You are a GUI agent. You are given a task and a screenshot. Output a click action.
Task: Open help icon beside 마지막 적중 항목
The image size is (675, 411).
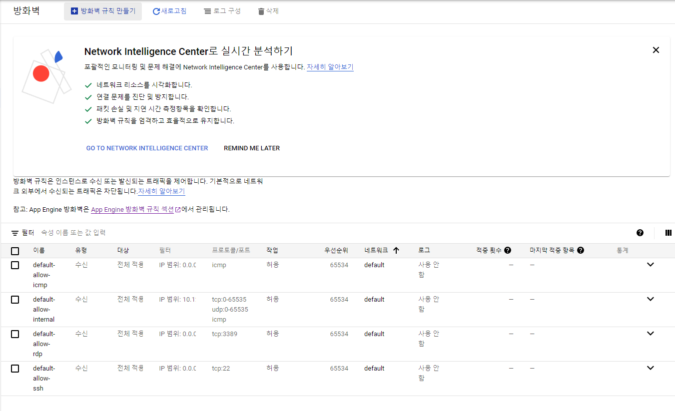pos(581,251)
